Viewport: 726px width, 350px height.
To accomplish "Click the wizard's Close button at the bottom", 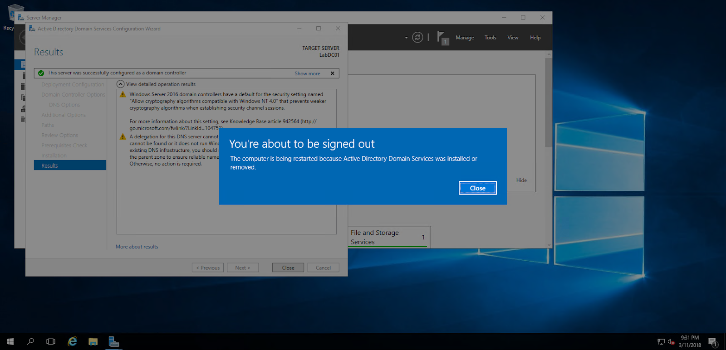I will 288,267.
